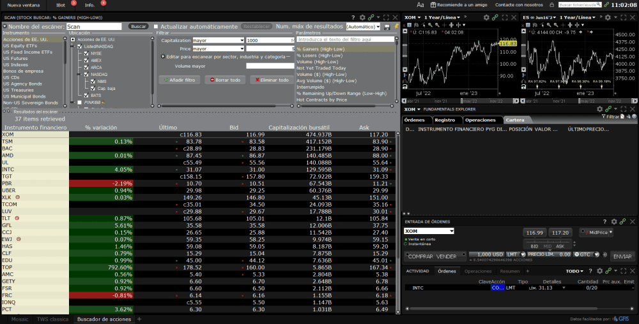Click the gift icon beside Recomiende a un amigo

(x=433, y=5)
